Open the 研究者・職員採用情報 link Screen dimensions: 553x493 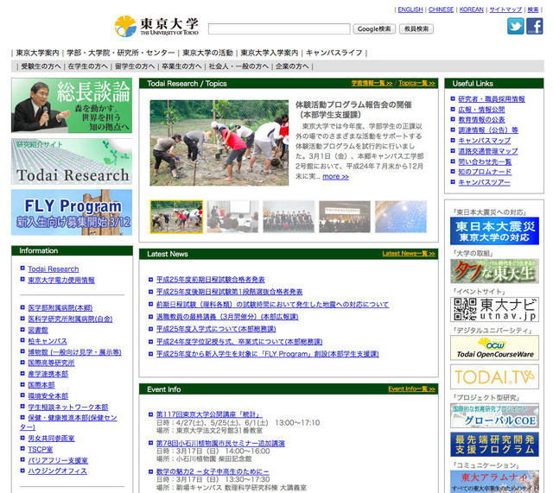pos(492,99)
